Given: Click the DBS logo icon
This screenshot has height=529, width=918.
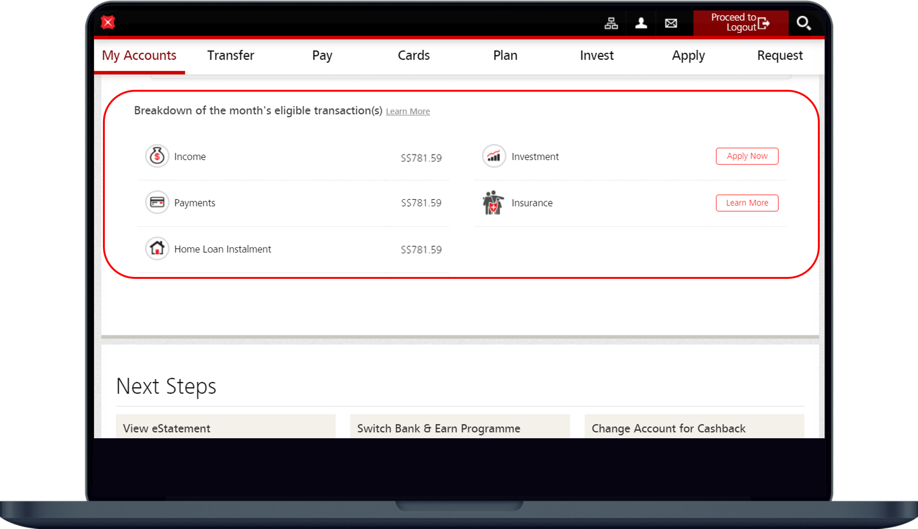Looking at the screenshot, I should click(x=108, y=23).
